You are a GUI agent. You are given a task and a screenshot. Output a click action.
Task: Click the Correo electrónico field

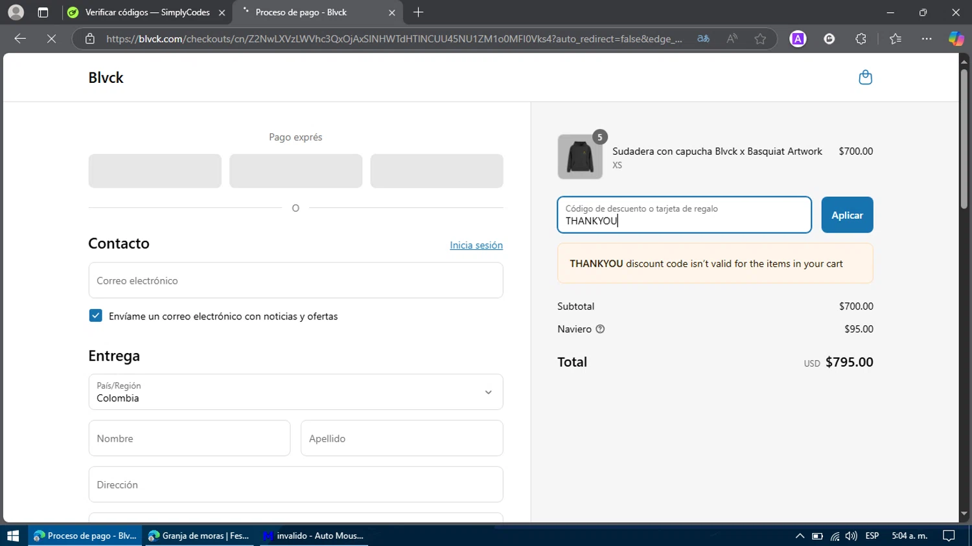pos(295,280)
